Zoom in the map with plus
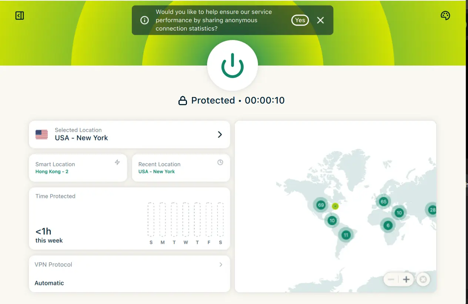Screen dimensions: 468x304 tap(406, 279)
